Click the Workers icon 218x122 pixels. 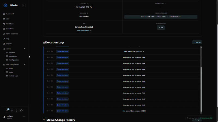(7, 52)
